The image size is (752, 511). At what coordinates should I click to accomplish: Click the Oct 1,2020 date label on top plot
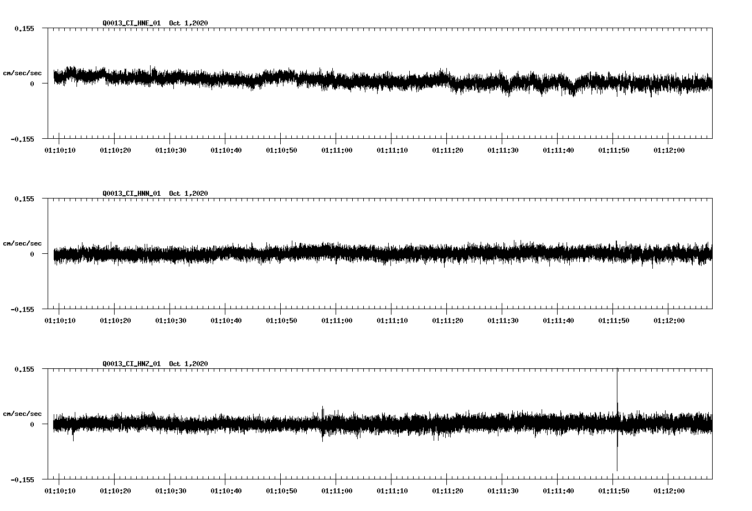click(188, 23)
